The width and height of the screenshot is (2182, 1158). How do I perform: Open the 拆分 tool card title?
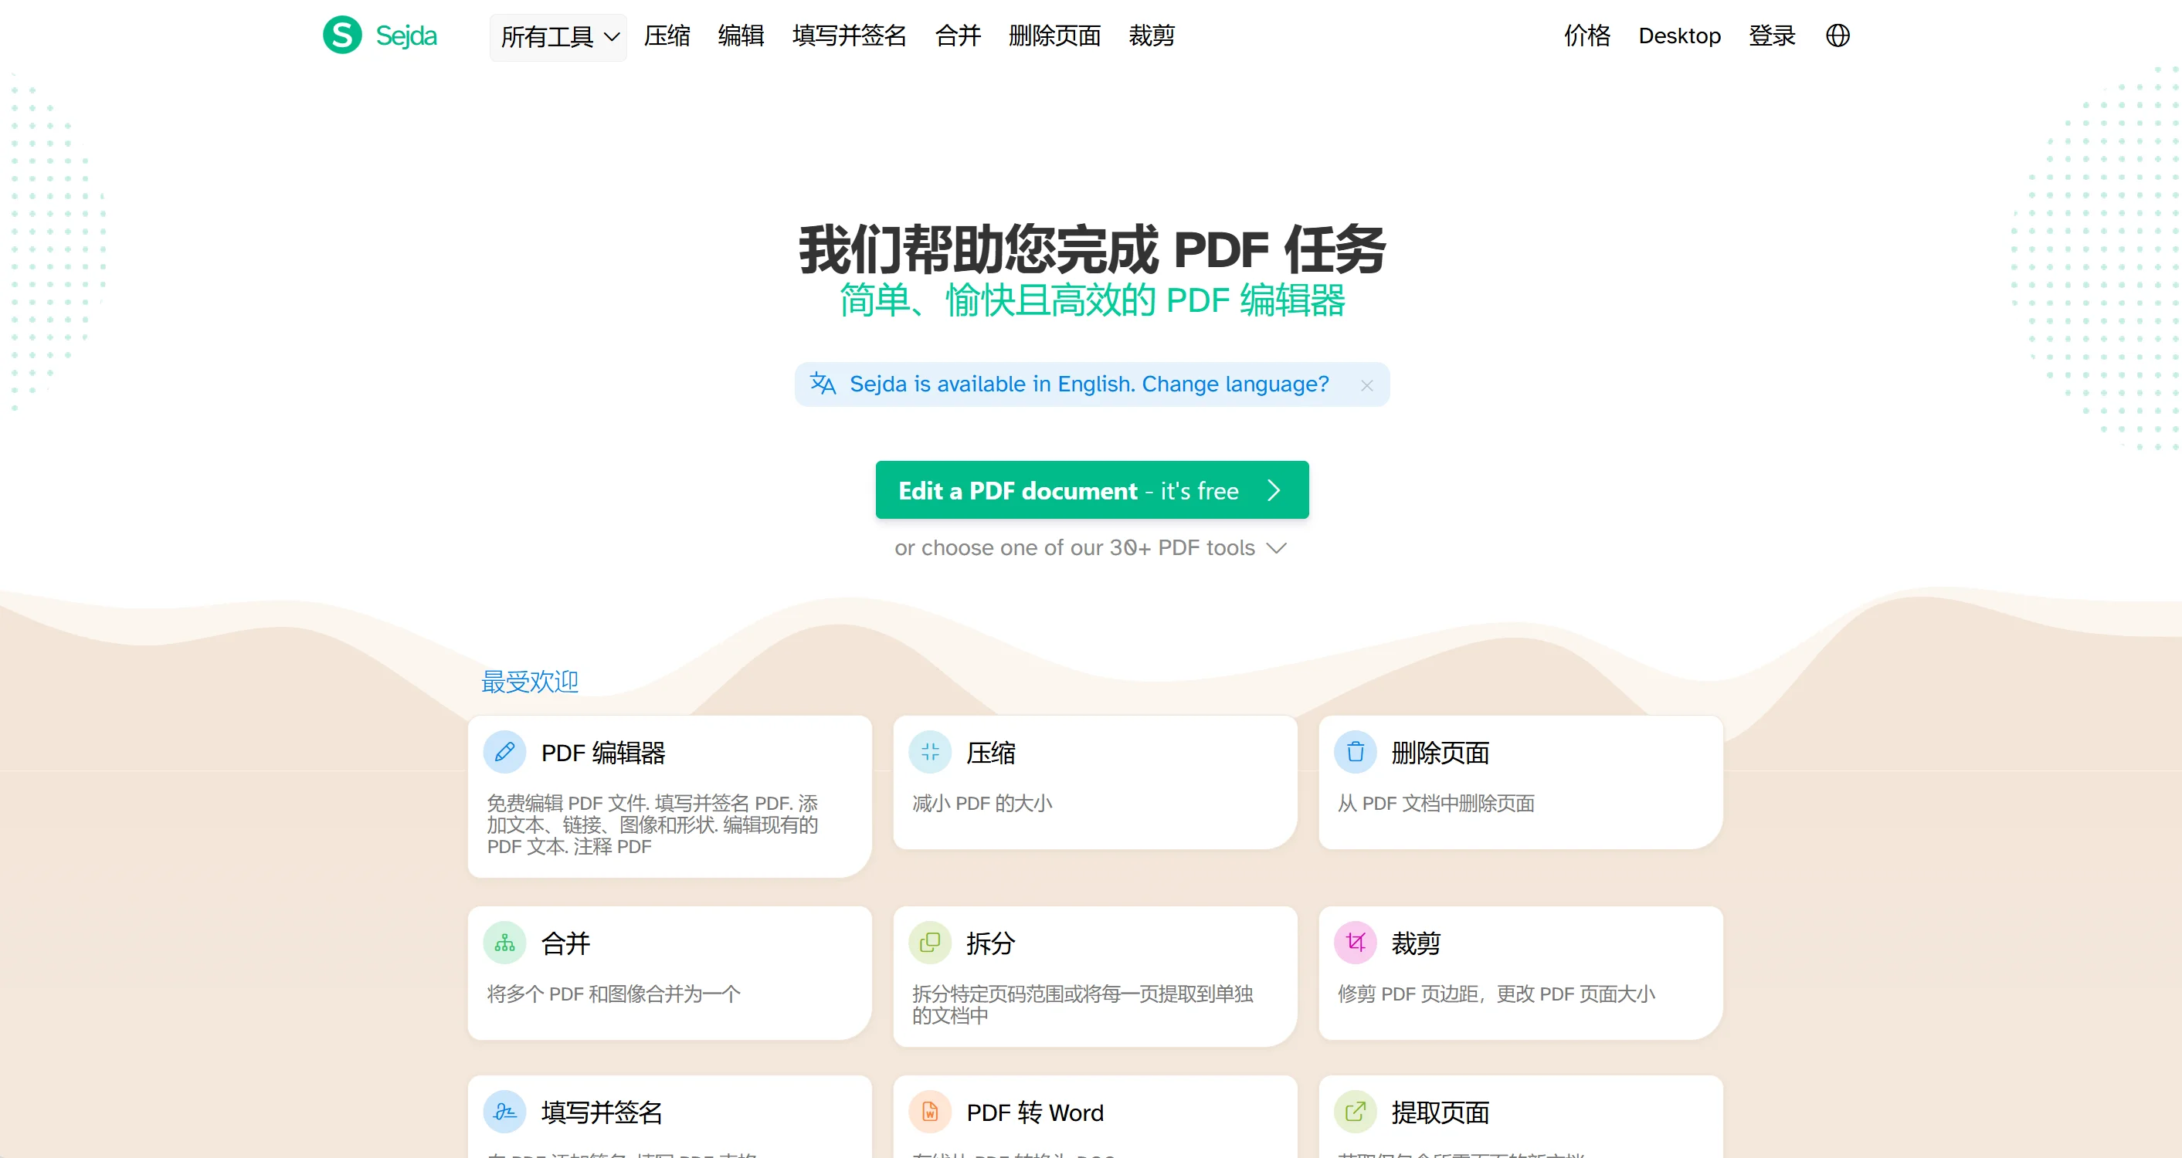click(x=991, y=943)
